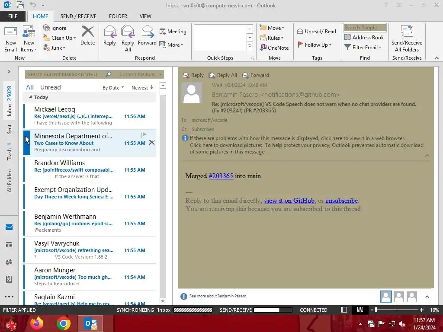Click the zoom slider
The height and width of the screenshot is (332, 443).
[397, 310]
